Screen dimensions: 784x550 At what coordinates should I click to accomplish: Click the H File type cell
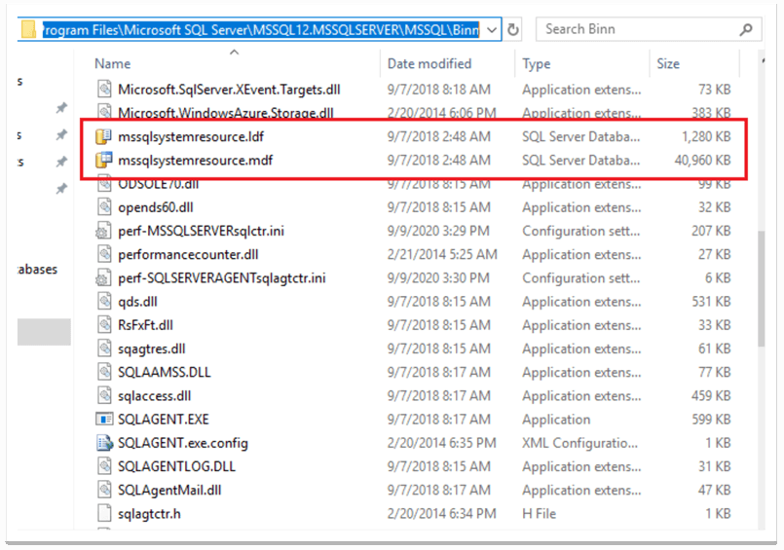[x=539, y=514]
